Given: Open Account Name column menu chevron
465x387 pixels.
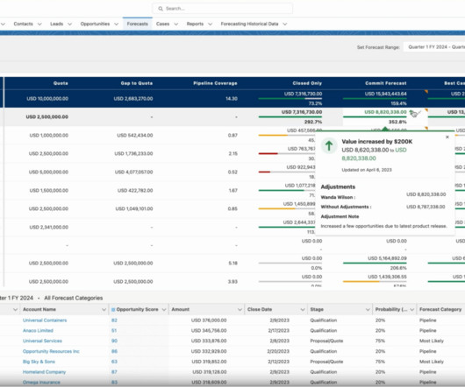Looking at the screenshot, I should point(104,309).
